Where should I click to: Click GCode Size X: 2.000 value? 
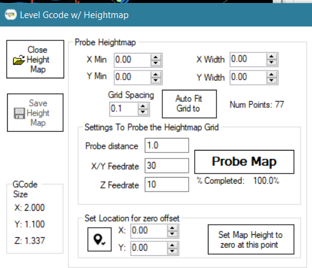click(x=29, y=208)
